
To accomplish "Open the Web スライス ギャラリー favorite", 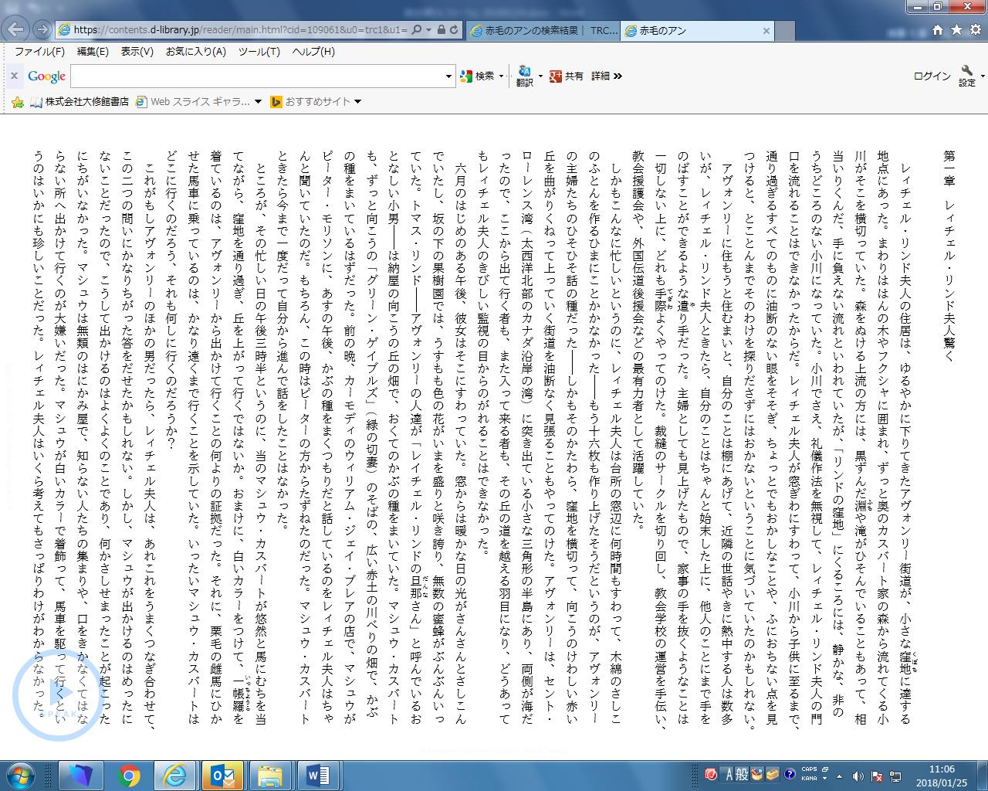I will [x=193, y=101].
